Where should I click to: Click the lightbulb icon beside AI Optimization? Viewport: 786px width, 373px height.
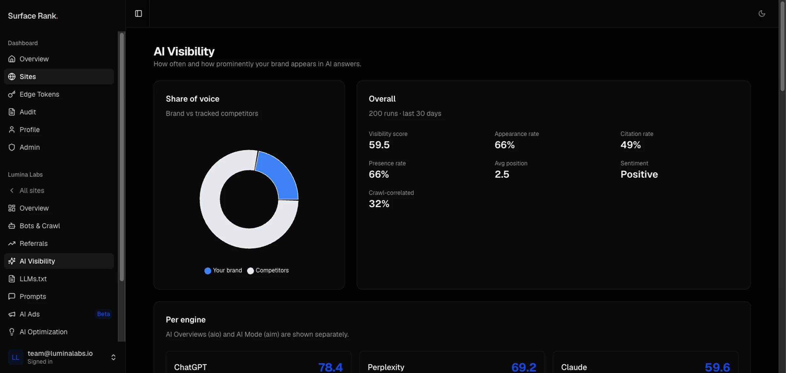(12, 332)
